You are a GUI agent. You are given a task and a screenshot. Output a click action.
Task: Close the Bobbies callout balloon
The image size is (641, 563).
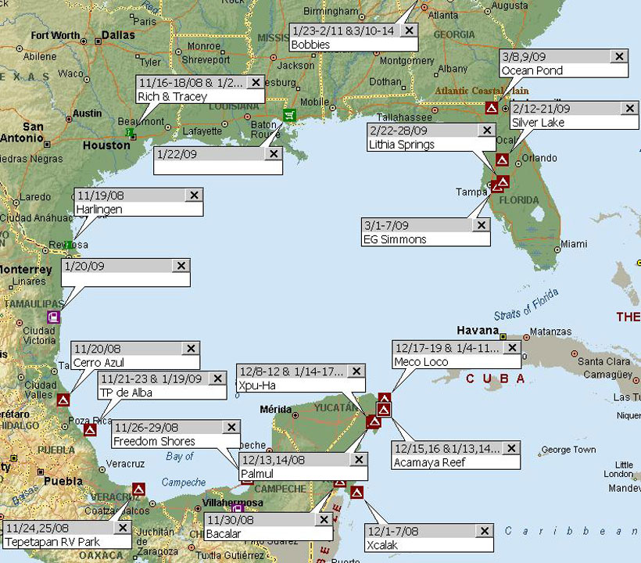[409, 30]
